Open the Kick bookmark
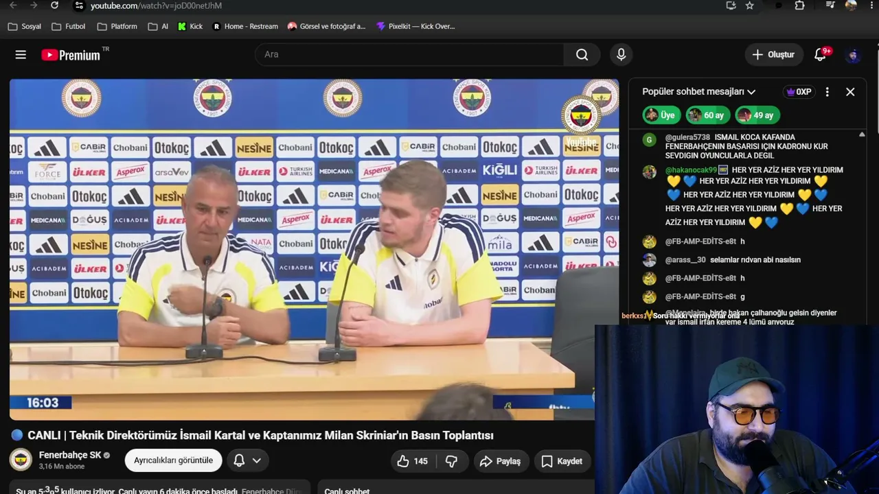The height and width of the screenshot is (494, 879). (x=190, y=27)
